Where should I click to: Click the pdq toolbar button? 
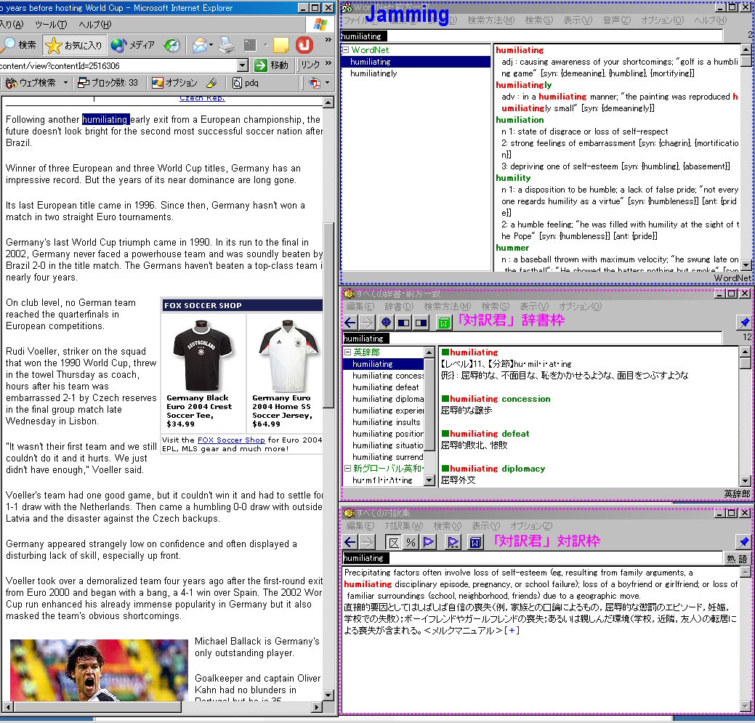245,83
